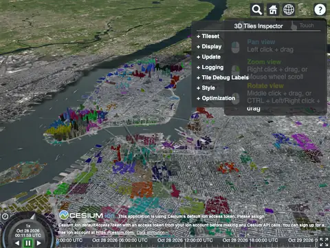
Task: Click the question mark navigation help button
Action: (x=320, y=10)
